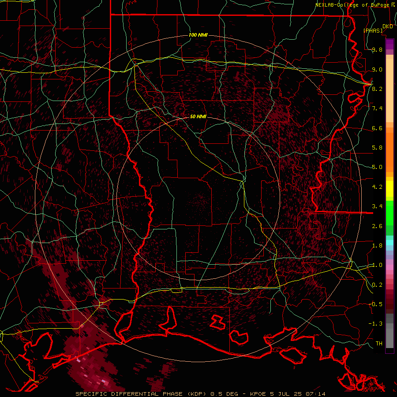Click the 9.8 value on the color scale
The image size is (397, 397).
[x=377, y=50]
